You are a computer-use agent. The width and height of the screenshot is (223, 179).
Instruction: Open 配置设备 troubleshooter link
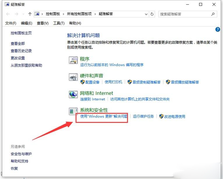pos(92,82)
